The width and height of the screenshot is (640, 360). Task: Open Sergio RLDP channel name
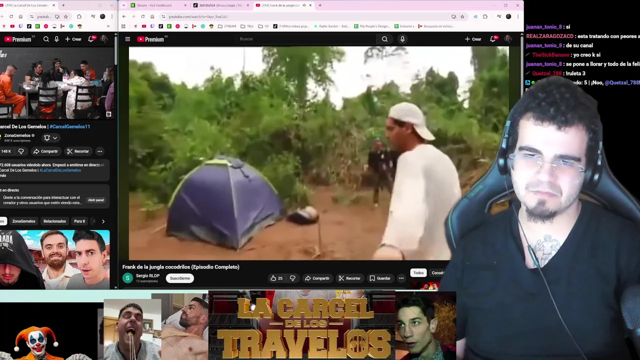tap(147, 275)
